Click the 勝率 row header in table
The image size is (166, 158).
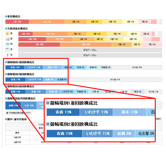click(x=18, y=133)
